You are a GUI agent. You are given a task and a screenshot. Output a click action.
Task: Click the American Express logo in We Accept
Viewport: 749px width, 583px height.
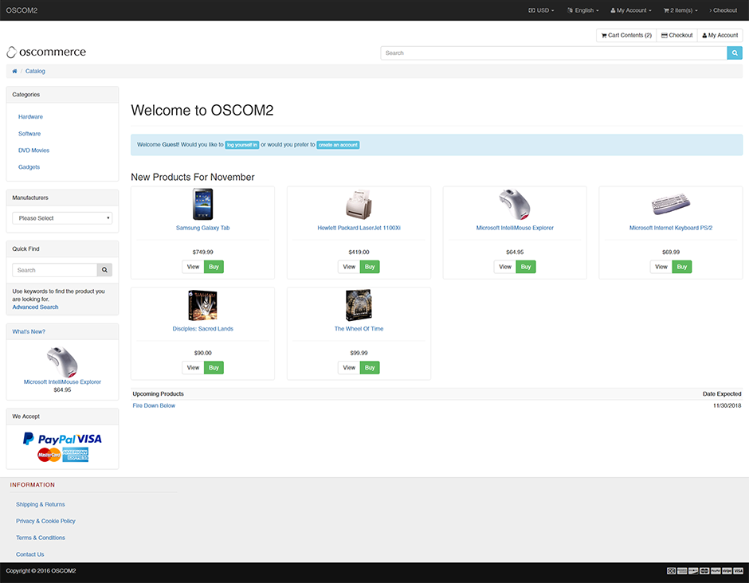[76, 455]
